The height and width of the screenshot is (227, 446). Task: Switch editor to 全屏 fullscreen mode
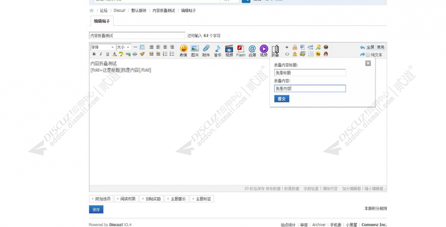tap(371, 47)
